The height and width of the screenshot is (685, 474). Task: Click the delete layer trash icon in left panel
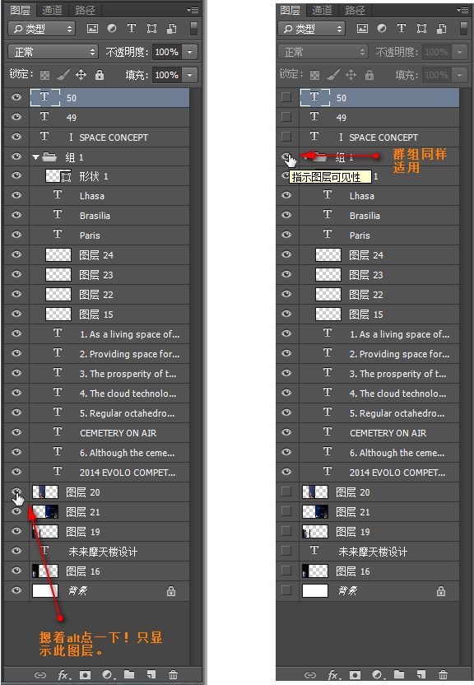click(173, 674)
